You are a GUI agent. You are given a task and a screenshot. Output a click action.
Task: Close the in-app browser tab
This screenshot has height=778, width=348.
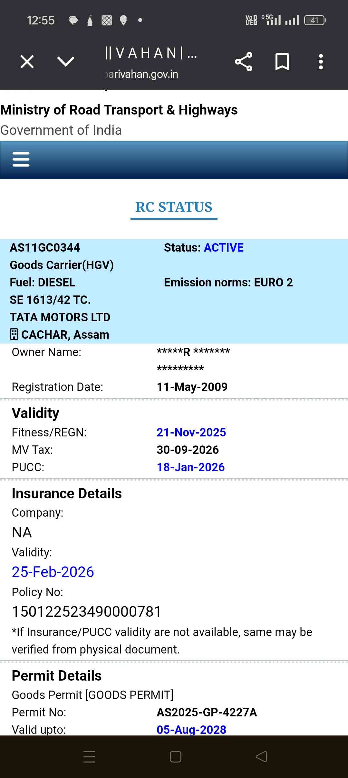[27, 62]
